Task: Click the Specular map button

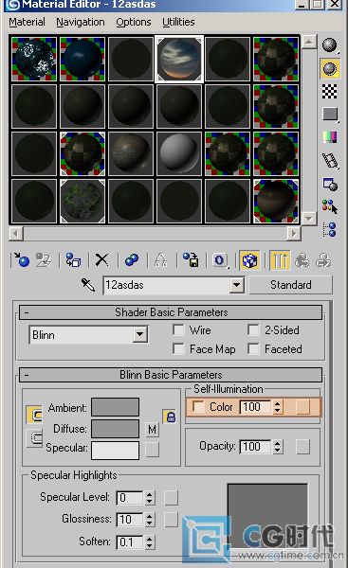Action: (152, 450)
